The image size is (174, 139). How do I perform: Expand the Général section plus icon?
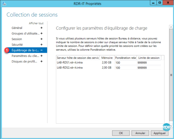point(41,28)
